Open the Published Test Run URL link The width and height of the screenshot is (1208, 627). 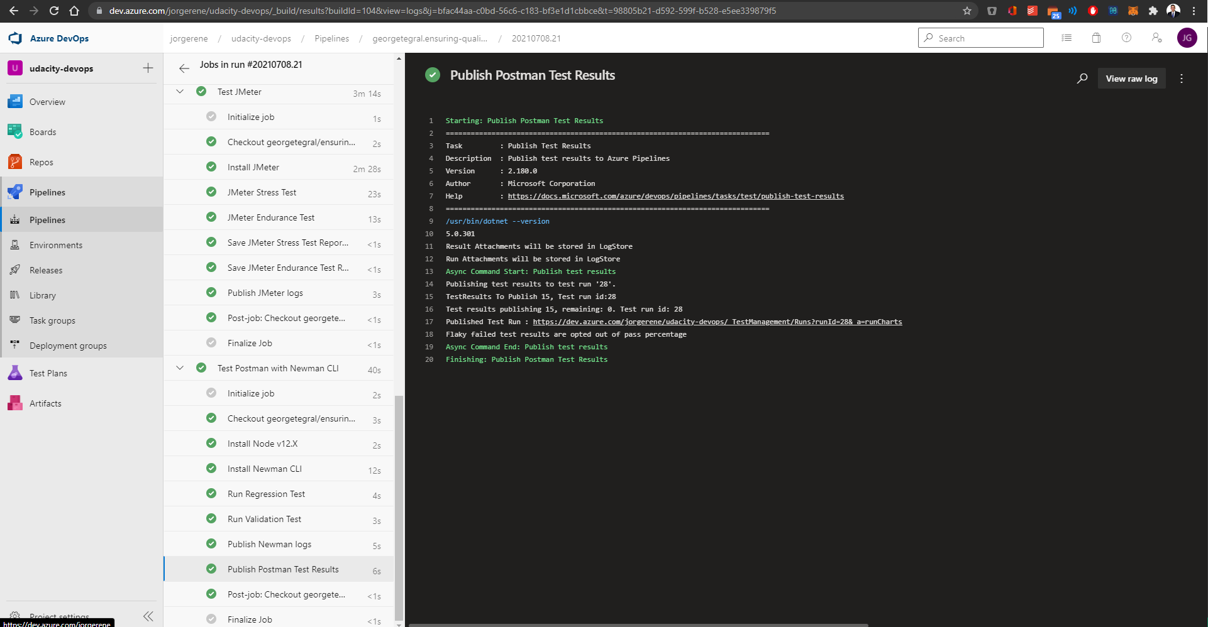tap(718, 322)
